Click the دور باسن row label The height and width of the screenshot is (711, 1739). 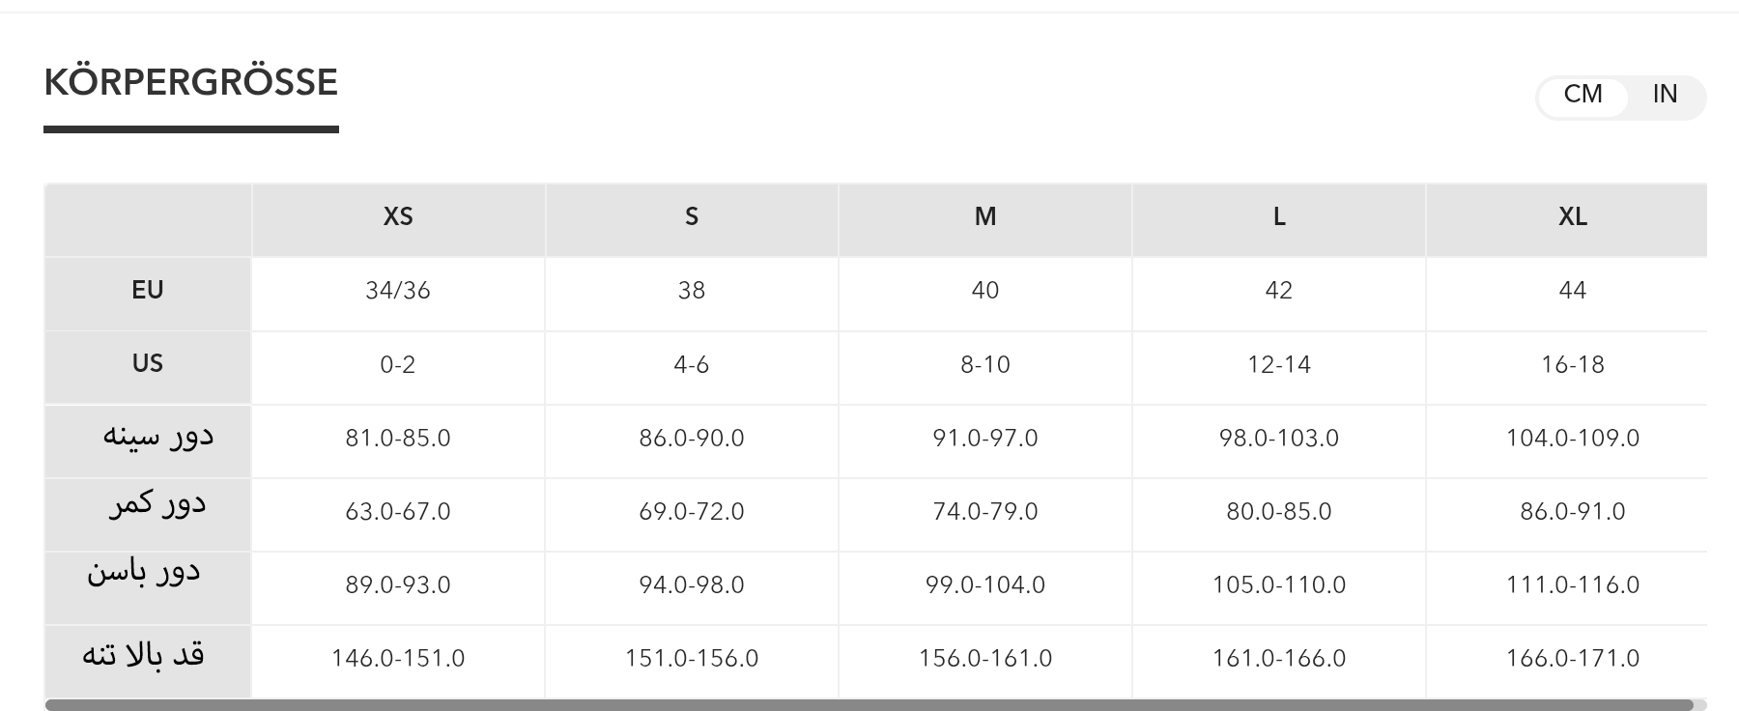(144, 573)
